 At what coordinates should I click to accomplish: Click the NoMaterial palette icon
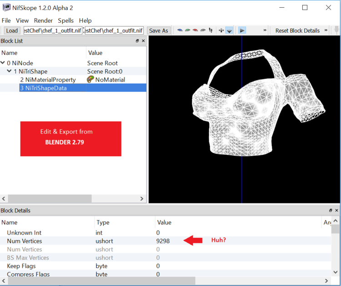click(x=90, y=79)
